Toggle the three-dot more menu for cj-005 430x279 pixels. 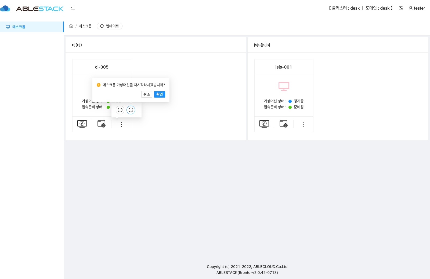point(121,124)
